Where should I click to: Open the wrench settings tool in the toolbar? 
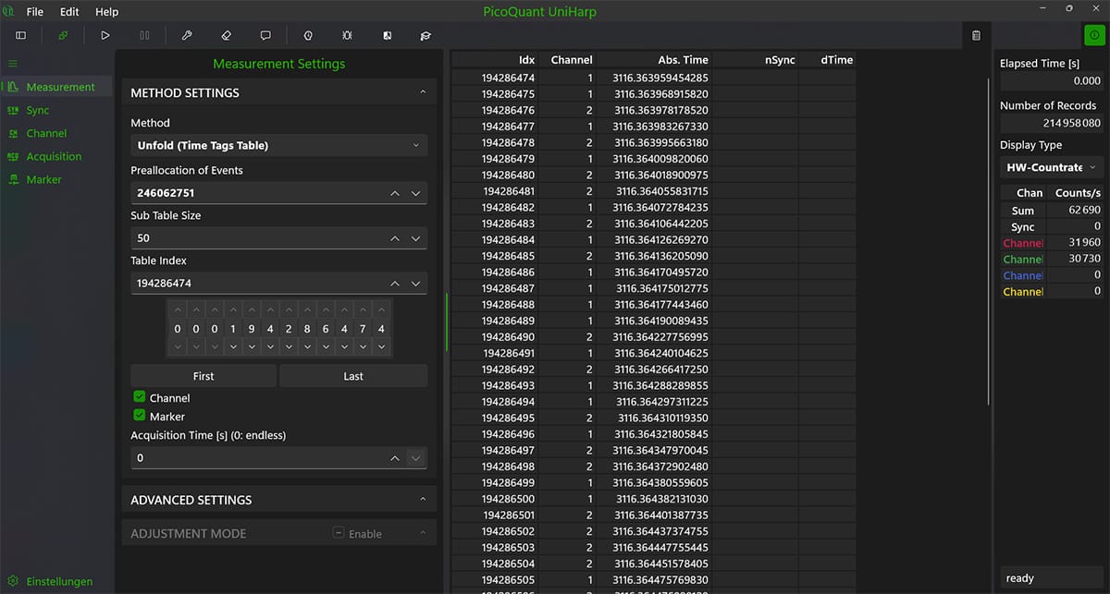(x=186, y=35)
